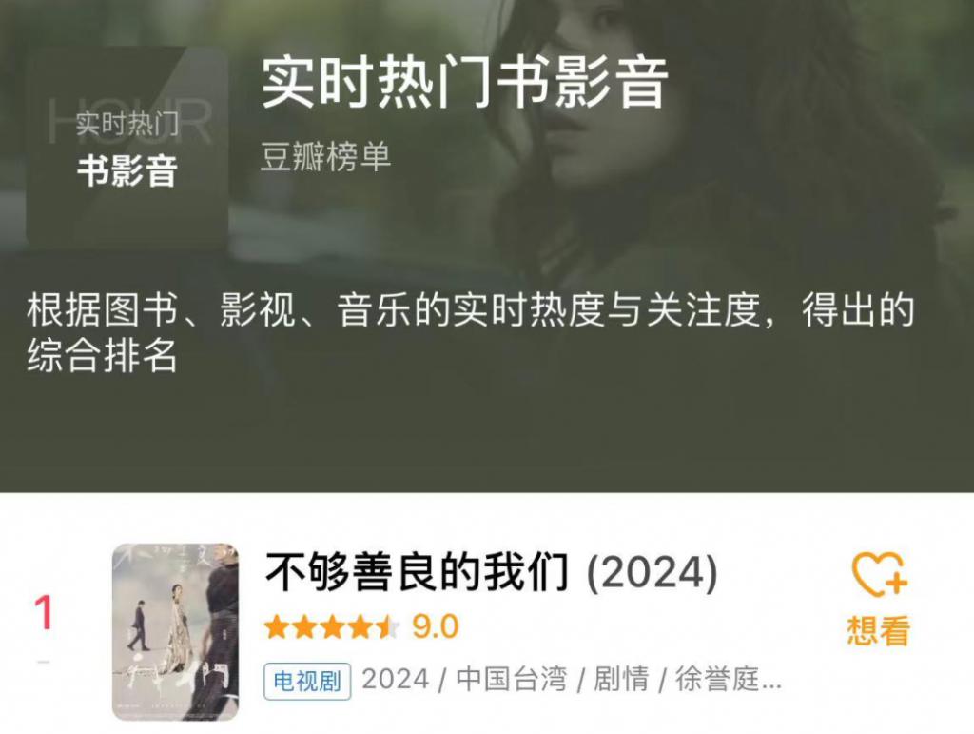Image resolution: width=974 pixels, height=734 pixels.
Task: Open the 不够善良的我们 poster thumbnail
Action: click(x=175, y=632)
